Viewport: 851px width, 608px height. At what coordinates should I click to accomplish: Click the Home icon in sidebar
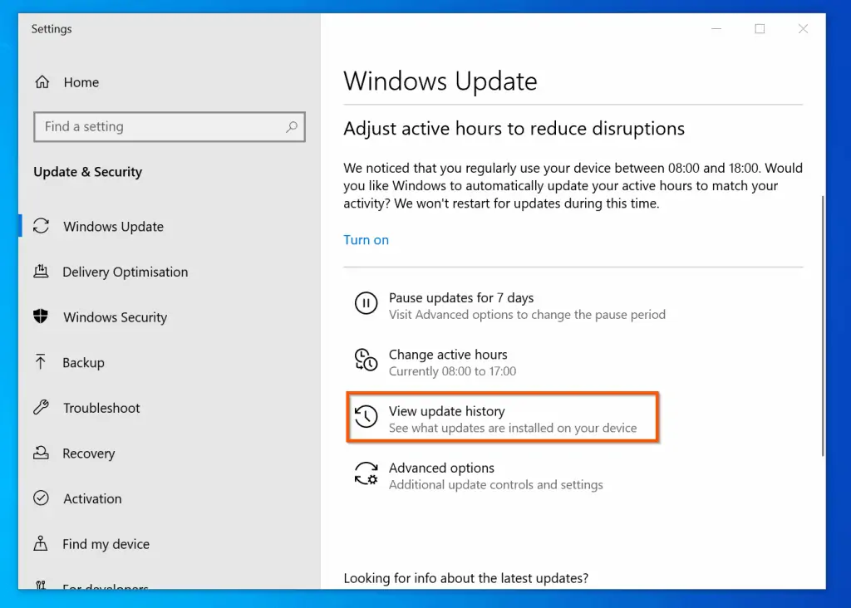[x=42, y=82]
